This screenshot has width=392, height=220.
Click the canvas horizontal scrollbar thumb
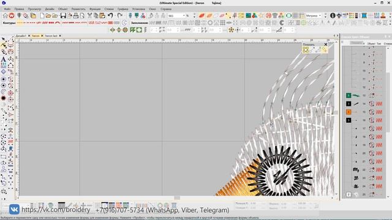177,198
